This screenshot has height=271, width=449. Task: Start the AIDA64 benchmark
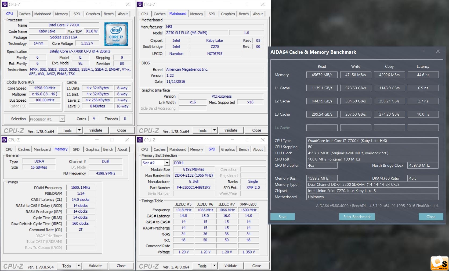tap(357, 217)
